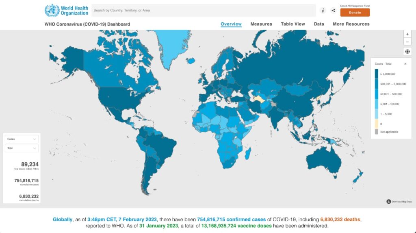The width and height of the screenshot is (416, 233).
Task: Switch map view using the globe icon
Action: pyautogui.click(x=407, y=51)
